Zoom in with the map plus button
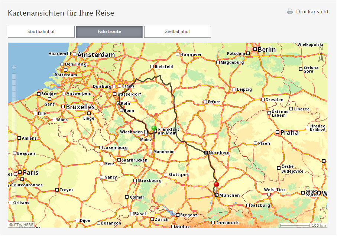 14,67
